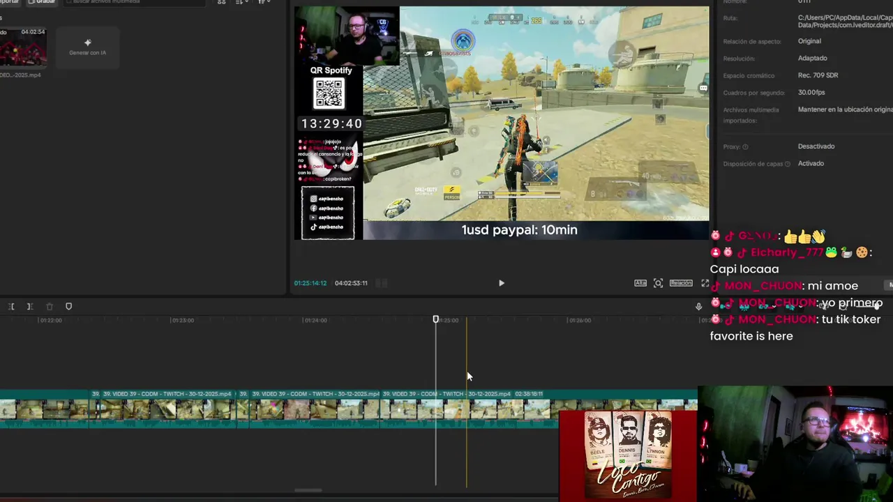
Task: Click the current timecode 01:25:14:12
Action: coord(310,283)
